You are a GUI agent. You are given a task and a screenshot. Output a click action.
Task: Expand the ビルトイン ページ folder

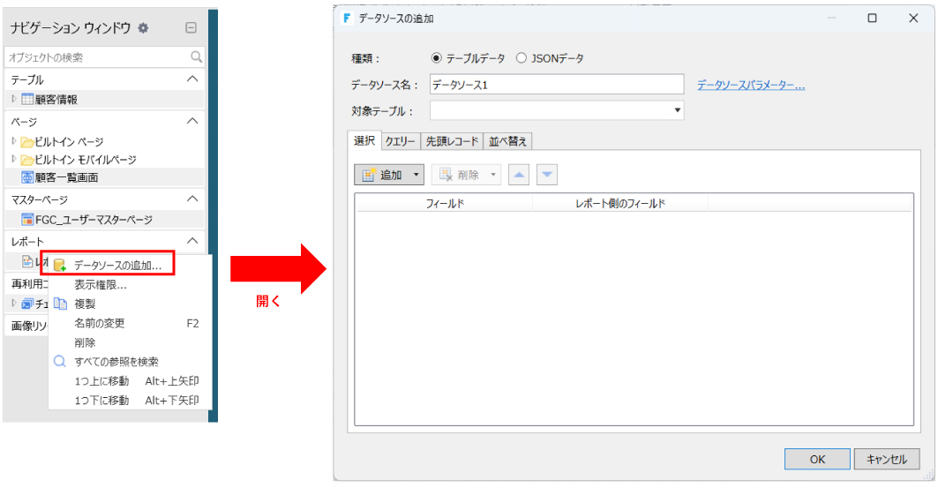tap(14, 141)
